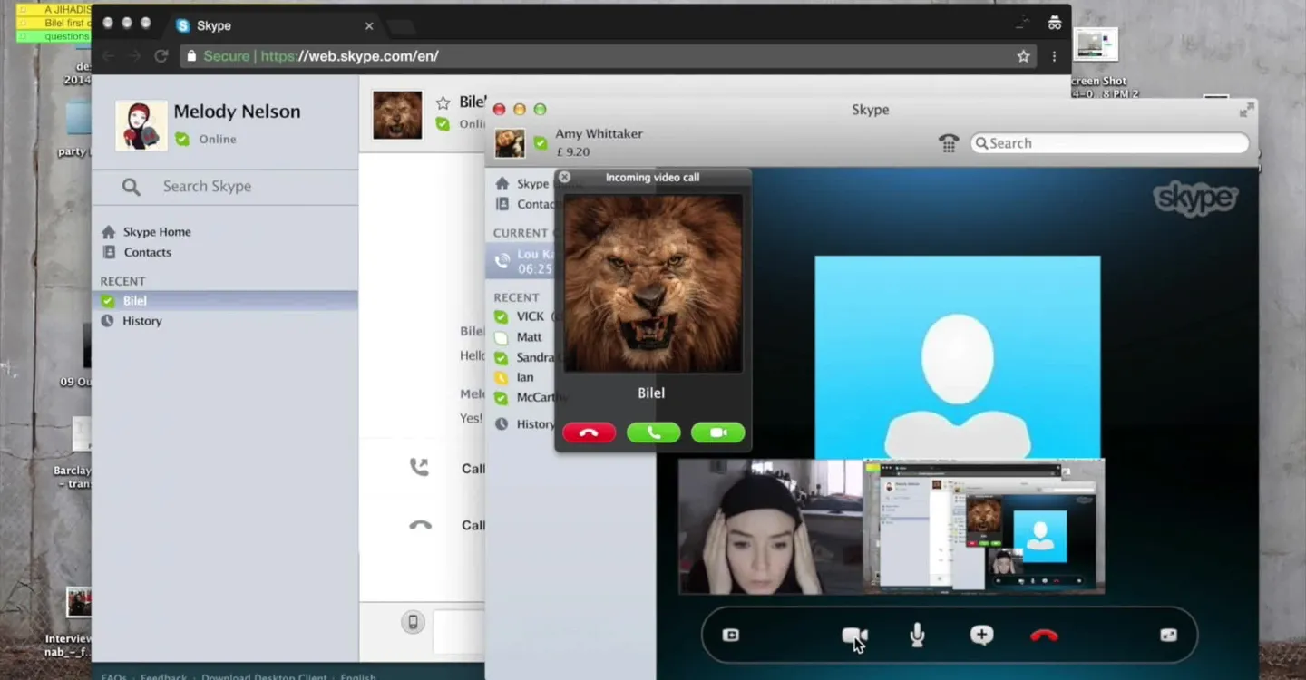
Task: Click the secure padlock icon in address bar
Action: tap(191, 56)
